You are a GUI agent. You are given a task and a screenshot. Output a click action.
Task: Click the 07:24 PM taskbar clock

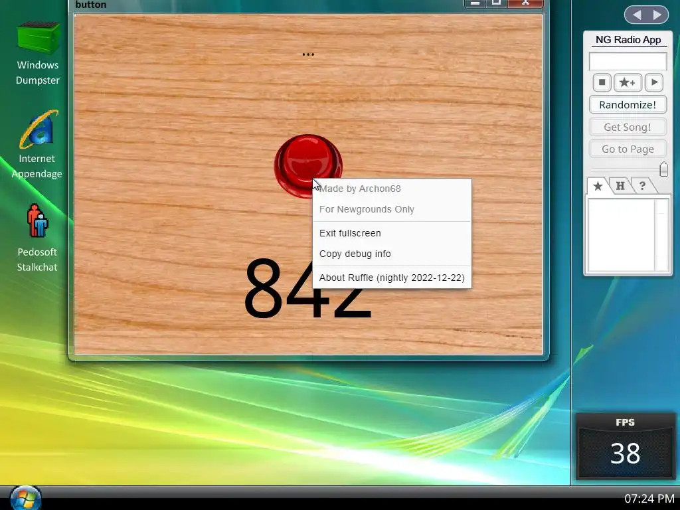(649, 499)
